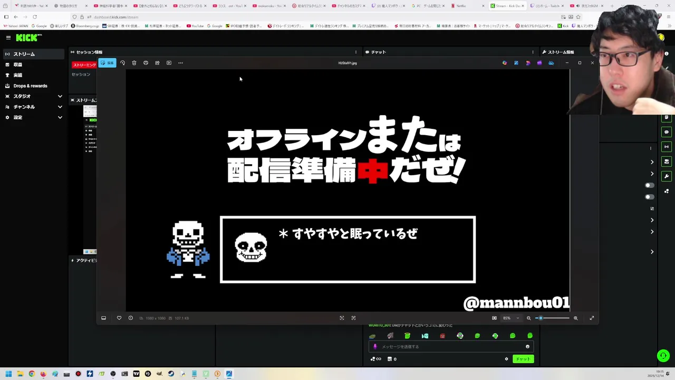Open Windows Start menu
This screenshot has height=380, width=675.
[x=8, y=374]
